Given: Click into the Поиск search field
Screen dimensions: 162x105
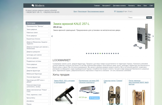Looking at the screenshot, I should [x=137, y=17].
